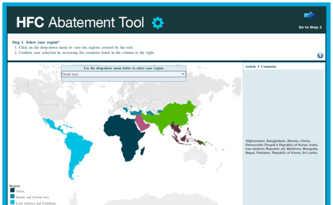Click the Africa legend label
Image resolution: width=333 pixels, height=205 pixels.
[x=20, y=191]
